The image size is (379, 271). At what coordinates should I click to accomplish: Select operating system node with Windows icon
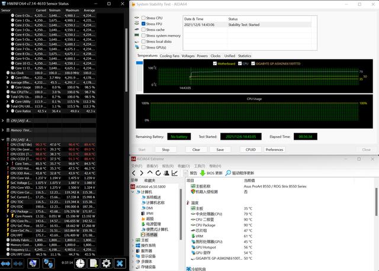146,246
